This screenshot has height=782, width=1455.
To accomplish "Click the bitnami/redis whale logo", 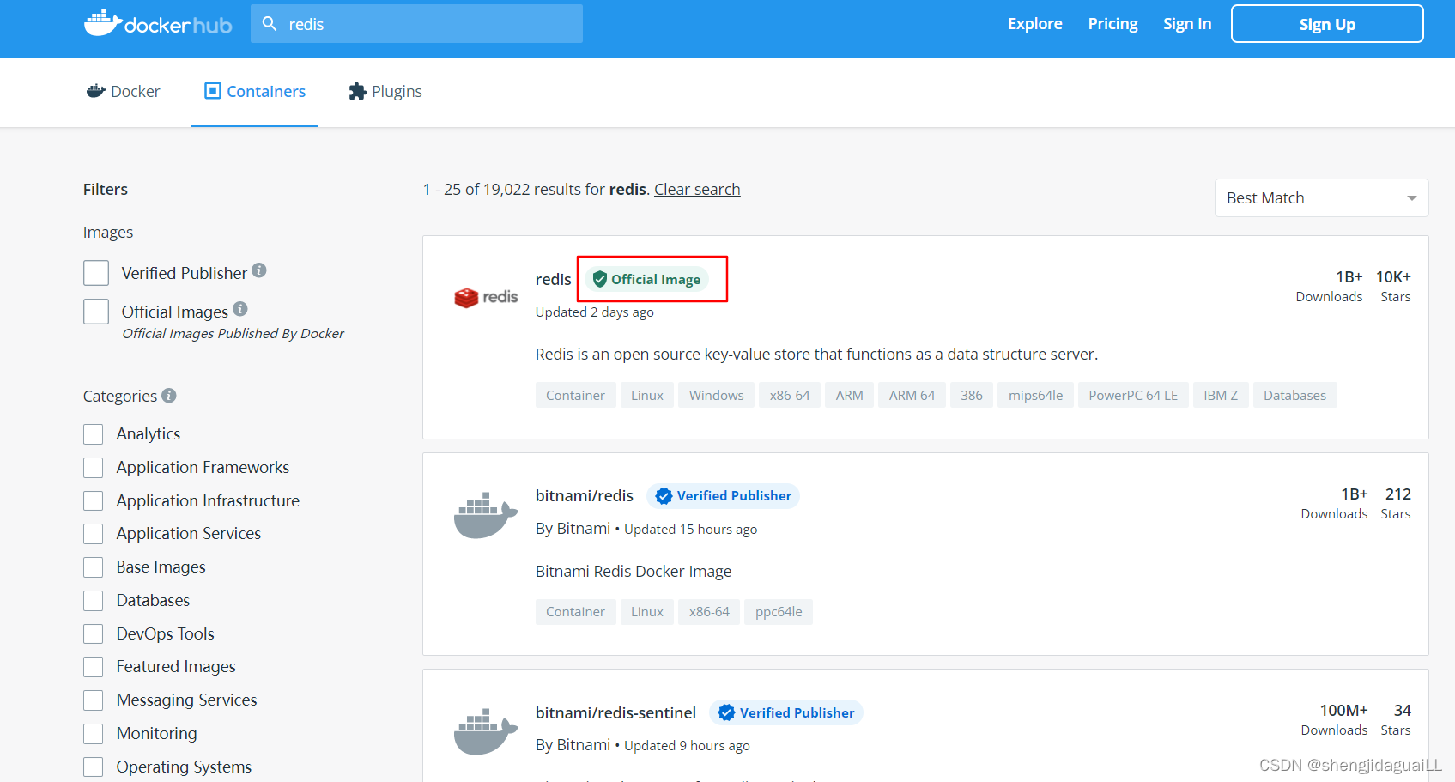I will [x=486, y=515].
